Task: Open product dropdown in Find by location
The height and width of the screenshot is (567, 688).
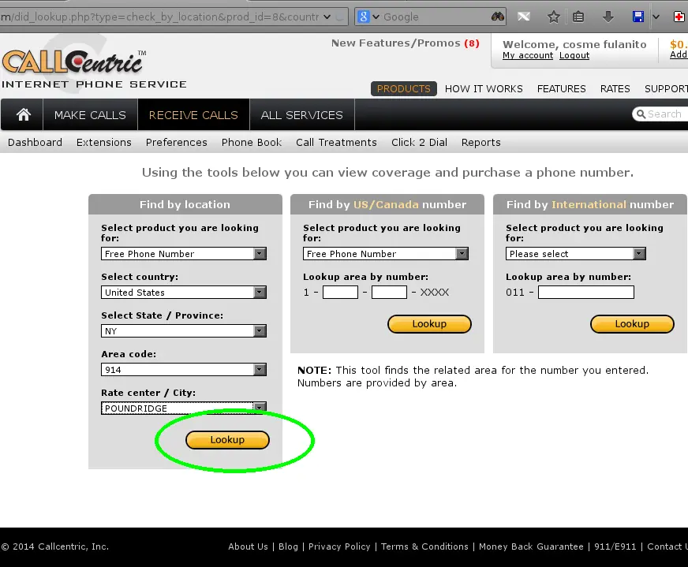Action: point(184,253)
